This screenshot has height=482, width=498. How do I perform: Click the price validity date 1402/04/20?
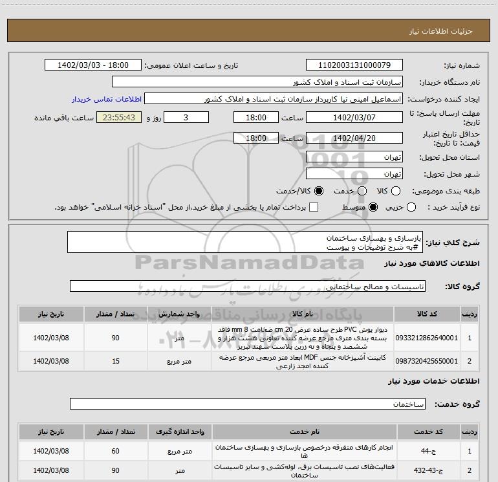click(354, 138)
